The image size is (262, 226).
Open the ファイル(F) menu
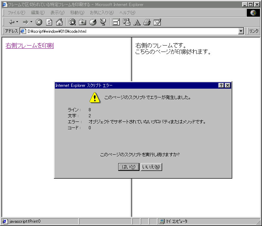point(17,13)
